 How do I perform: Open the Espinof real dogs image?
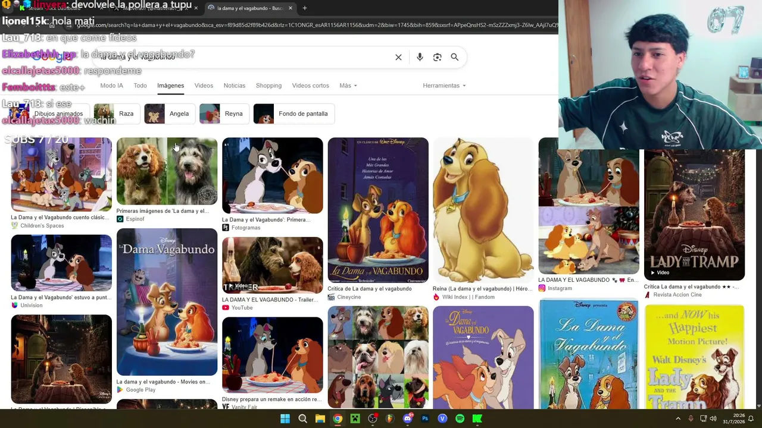(x=167, y=171)
